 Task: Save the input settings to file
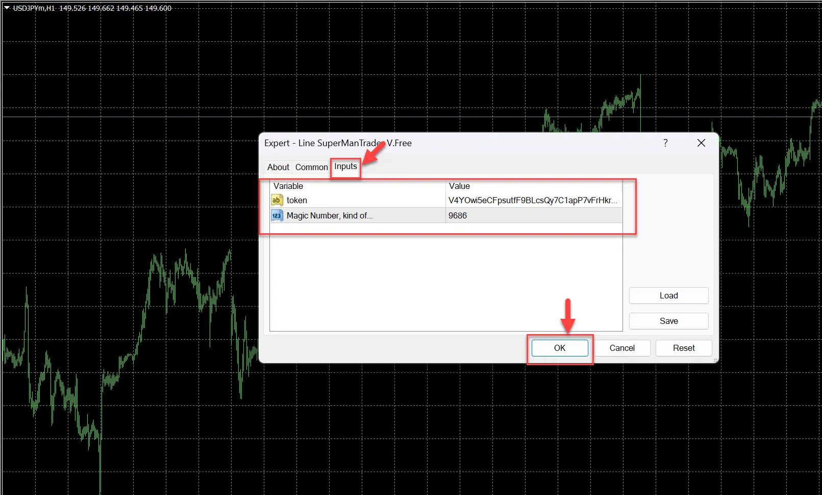coord(668,321)
